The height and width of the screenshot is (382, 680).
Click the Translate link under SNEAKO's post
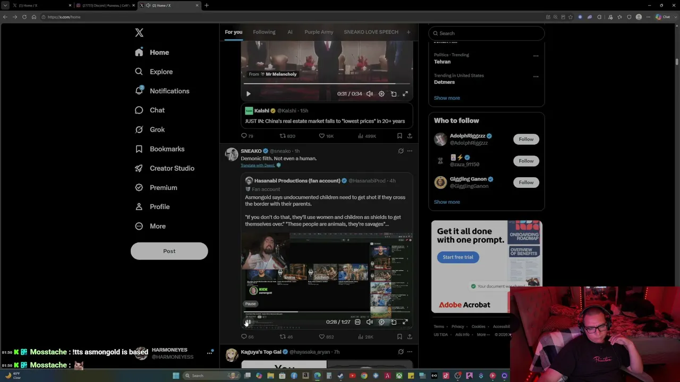pos(258,166)
